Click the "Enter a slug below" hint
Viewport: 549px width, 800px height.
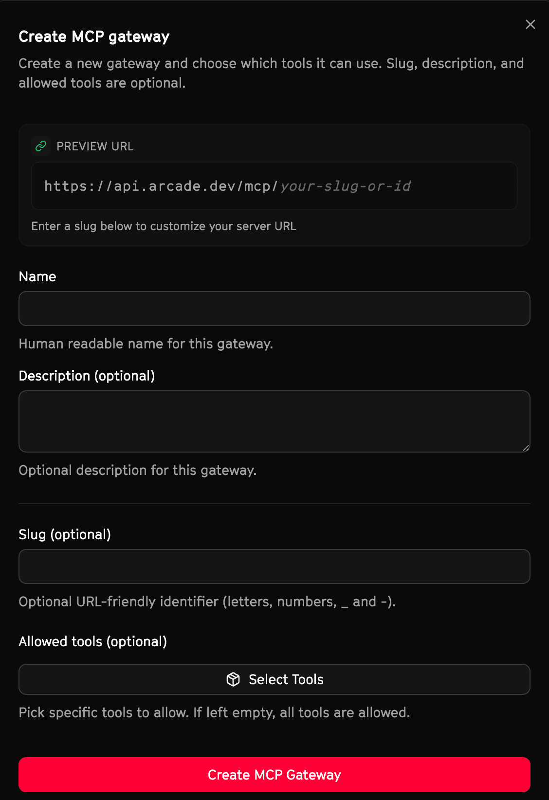point(164,226)
